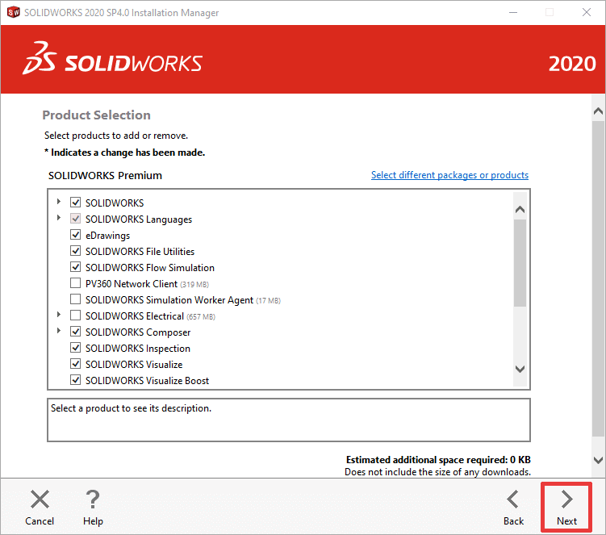
Task: Check the SOLIDWORKS Electrical checkbox
Action: pyautogui.click(x=75, y=316)
